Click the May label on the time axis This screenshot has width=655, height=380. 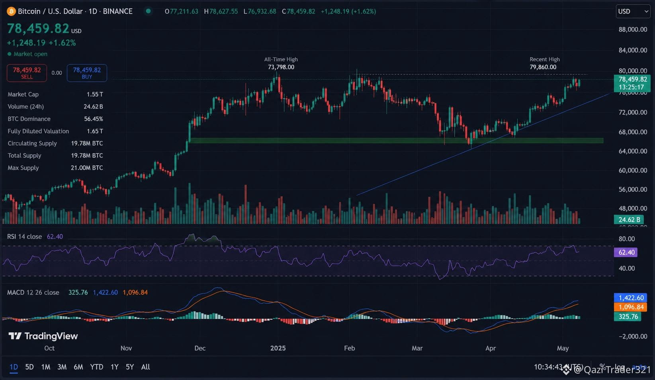pos(563,348)
